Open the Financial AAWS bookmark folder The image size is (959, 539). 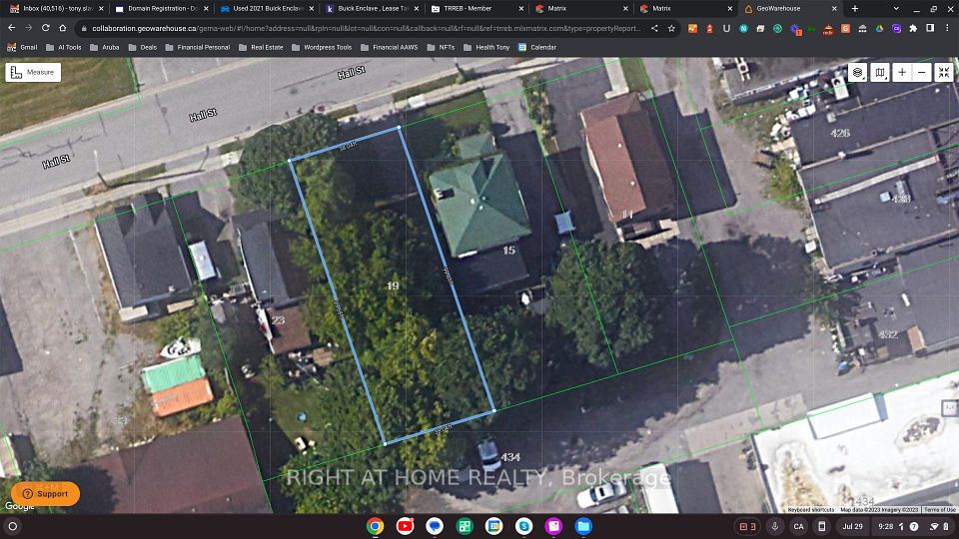click(x=390, y=47)
